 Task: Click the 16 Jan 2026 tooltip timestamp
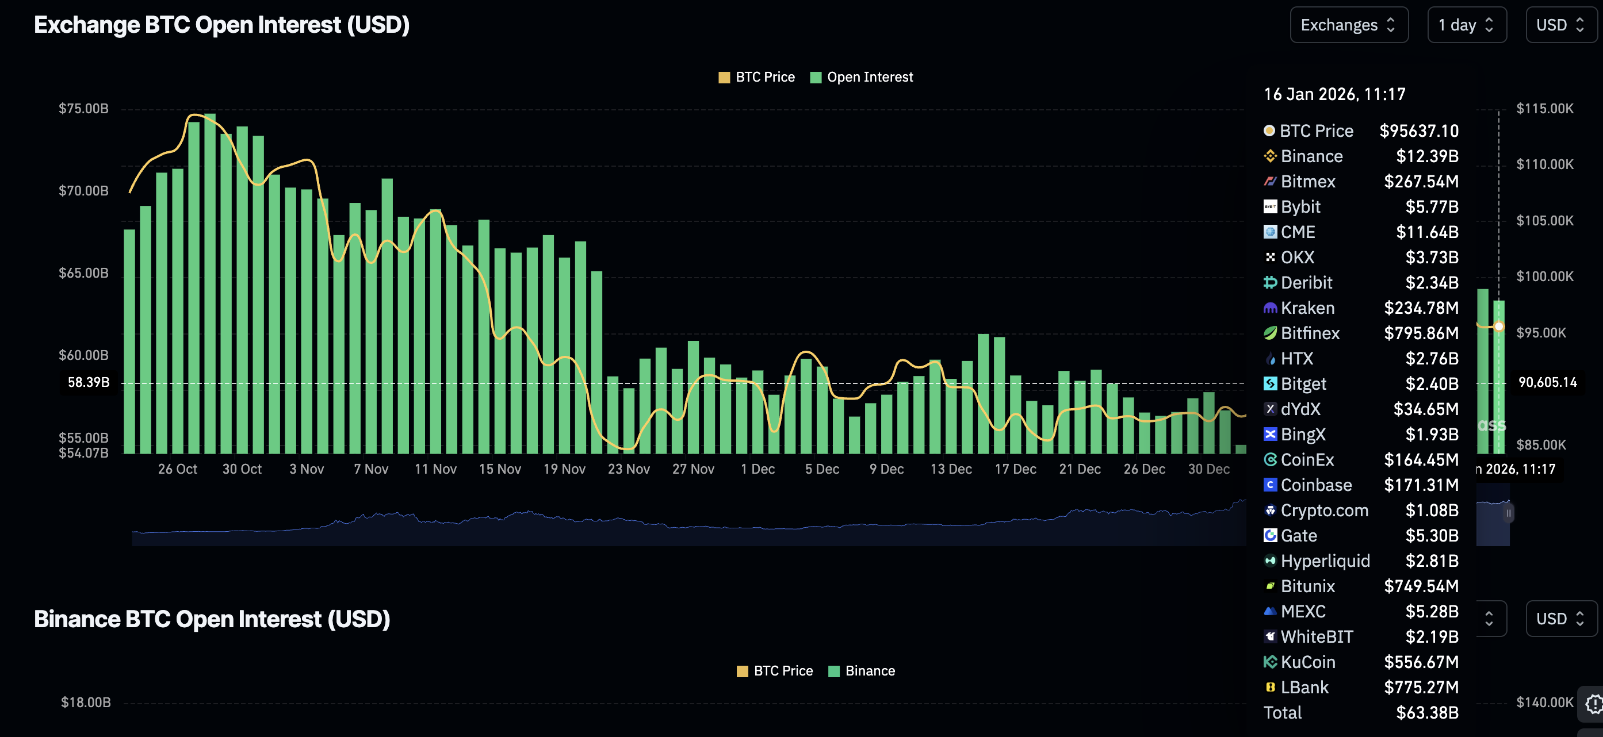(1334, 94)
